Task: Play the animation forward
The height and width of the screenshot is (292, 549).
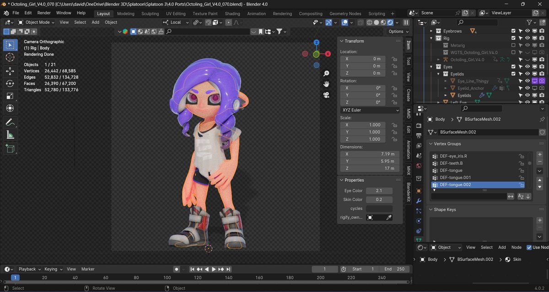Action: [214, 269]
